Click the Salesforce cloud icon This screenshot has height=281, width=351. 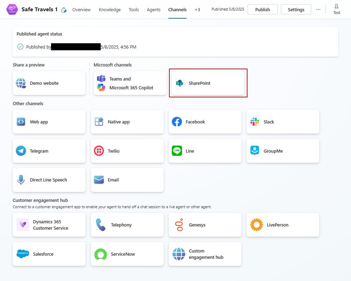point(23,254)
